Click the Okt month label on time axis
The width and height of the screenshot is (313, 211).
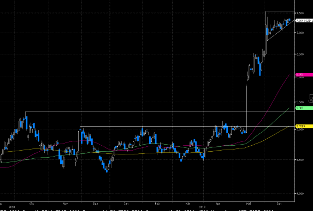pos(32,204)
